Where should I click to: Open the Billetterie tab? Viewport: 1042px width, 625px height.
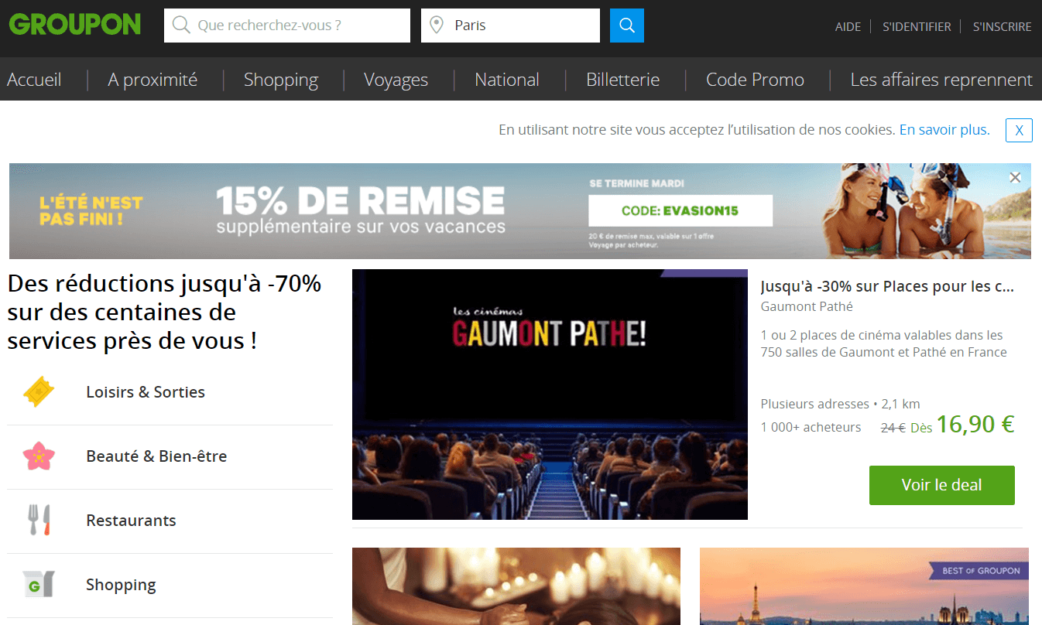pos(623,80)
